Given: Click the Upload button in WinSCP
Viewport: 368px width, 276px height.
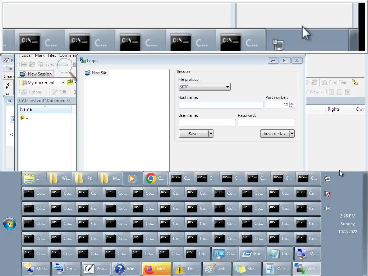Looking at the screenshot, I should pyautogui.click(x=33, y=92).
